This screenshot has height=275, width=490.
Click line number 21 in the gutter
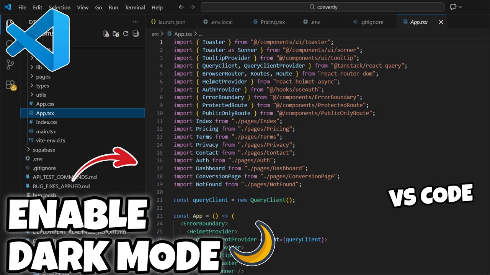click(x=160, y=200)
